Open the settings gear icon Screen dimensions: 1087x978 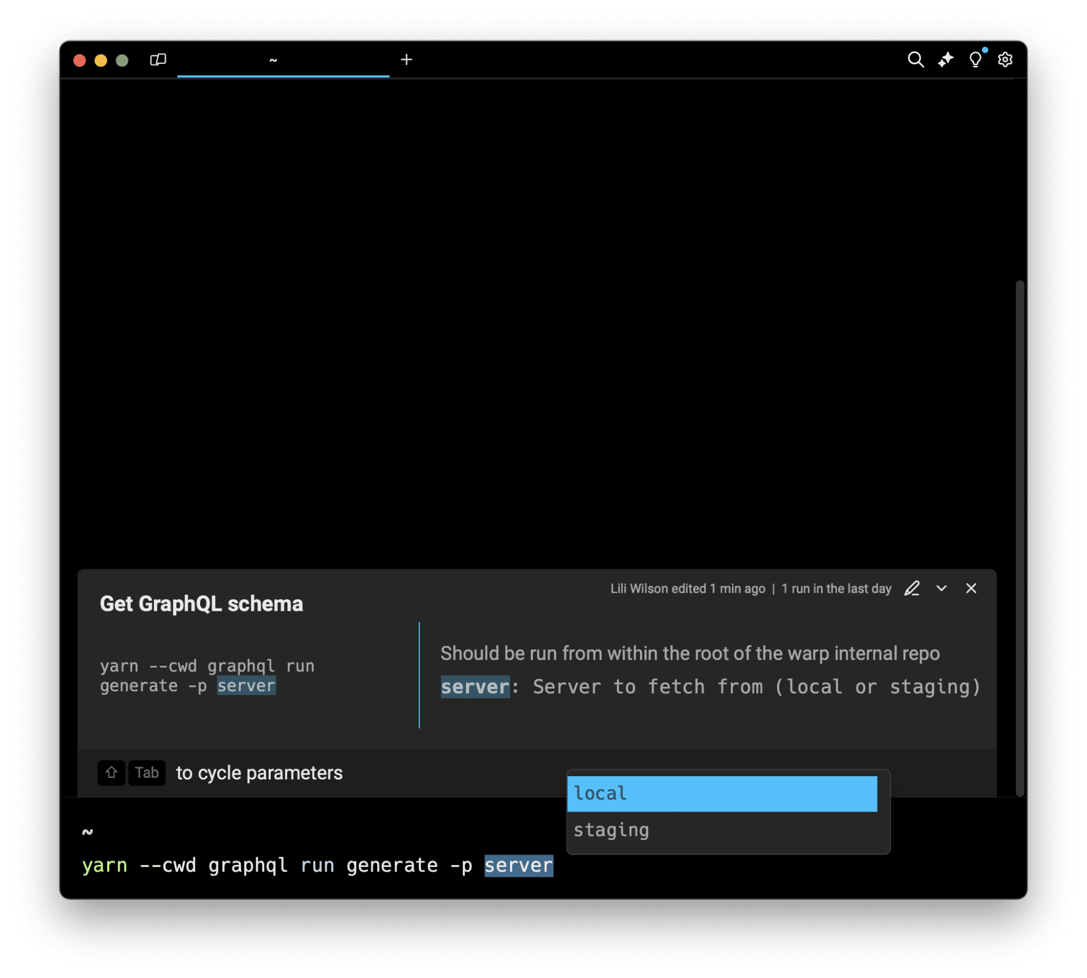tap(1005, 59)
